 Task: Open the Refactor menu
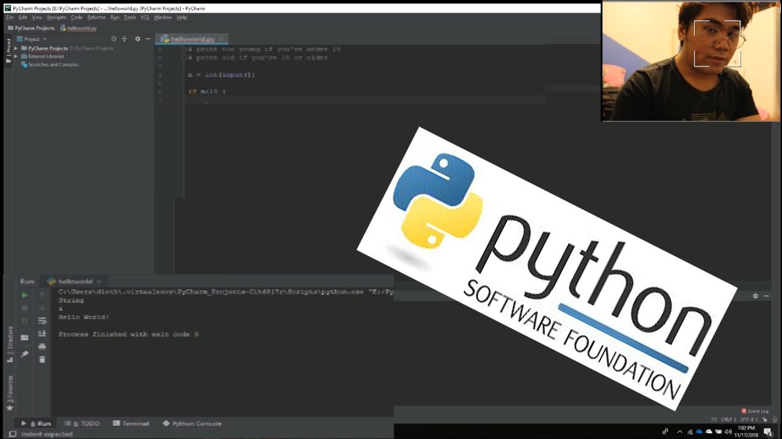(x=97, y=18)
